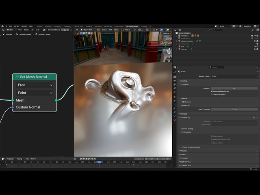Open the Point domain dropdown in the node
260x195 pixels.
(x=35, y=93)
